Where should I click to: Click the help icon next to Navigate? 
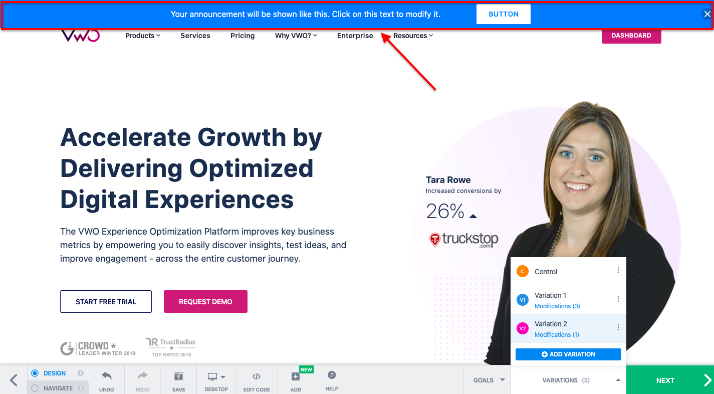81,388
